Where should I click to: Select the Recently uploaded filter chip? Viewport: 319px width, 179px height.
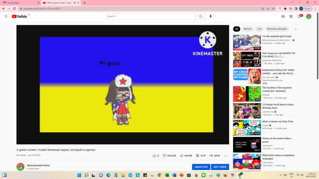[277, 29]
